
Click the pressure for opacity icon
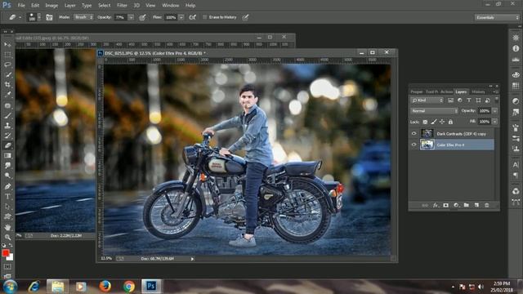tap(142, 17)
